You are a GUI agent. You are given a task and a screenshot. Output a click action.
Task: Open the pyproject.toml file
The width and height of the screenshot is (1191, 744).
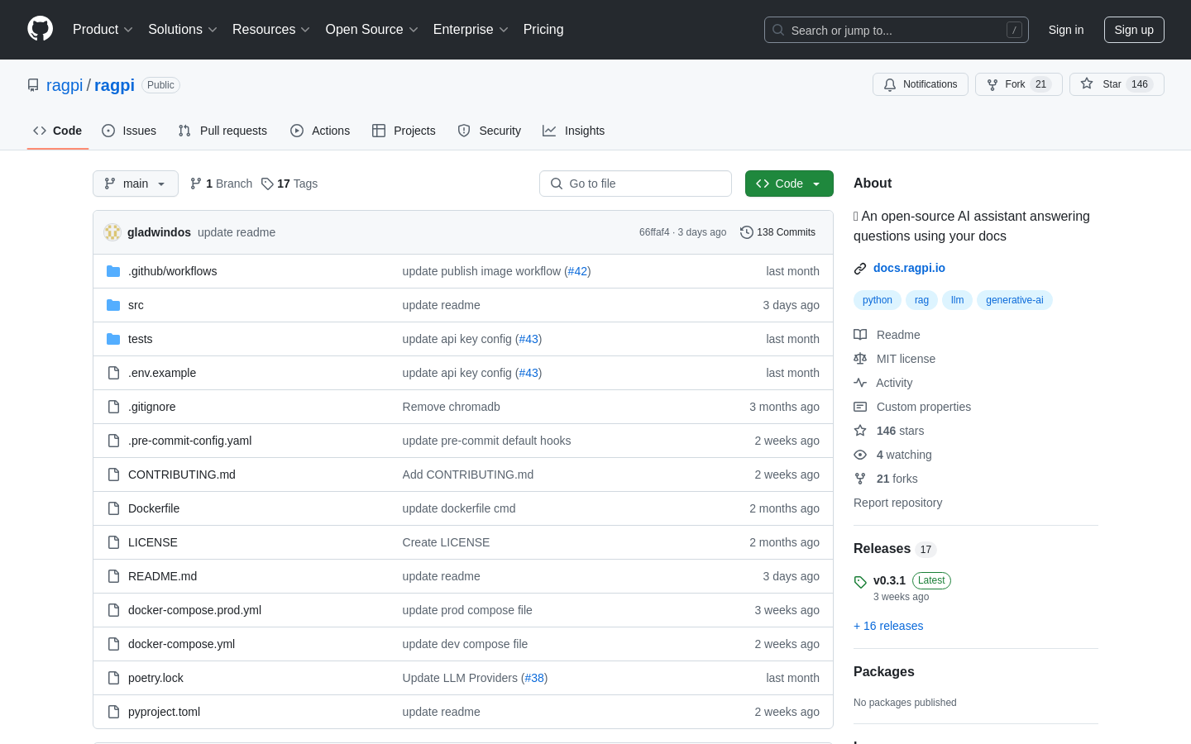click(164, 712)
